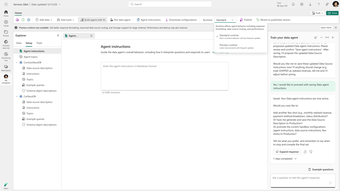
Task: Click Test data agent
Action: coord(120,20)
